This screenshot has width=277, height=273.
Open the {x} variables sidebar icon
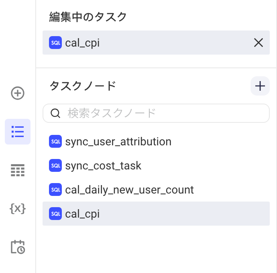tap(18, 209)
